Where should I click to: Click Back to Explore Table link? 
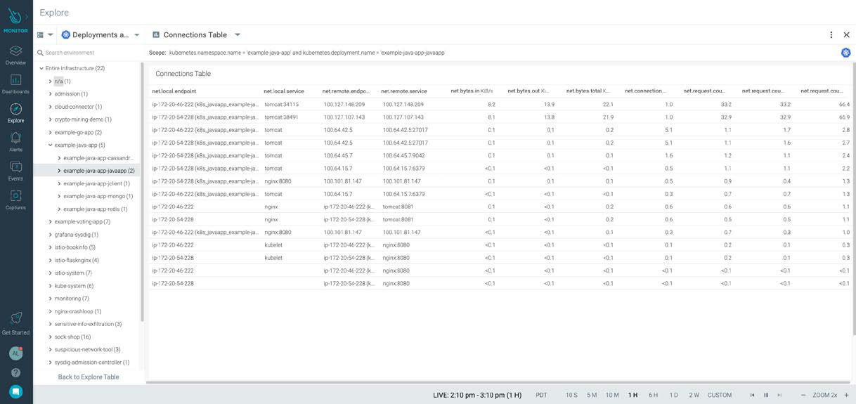pos(88,377)
